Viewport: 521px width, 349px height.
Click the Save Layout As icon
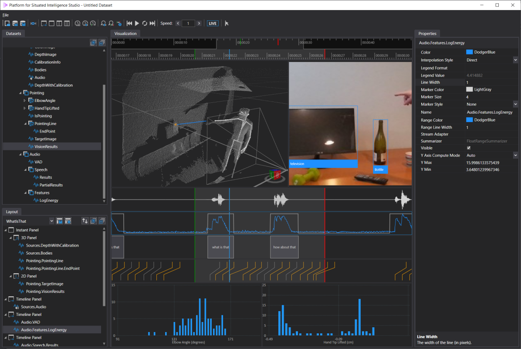click(68, 221)
